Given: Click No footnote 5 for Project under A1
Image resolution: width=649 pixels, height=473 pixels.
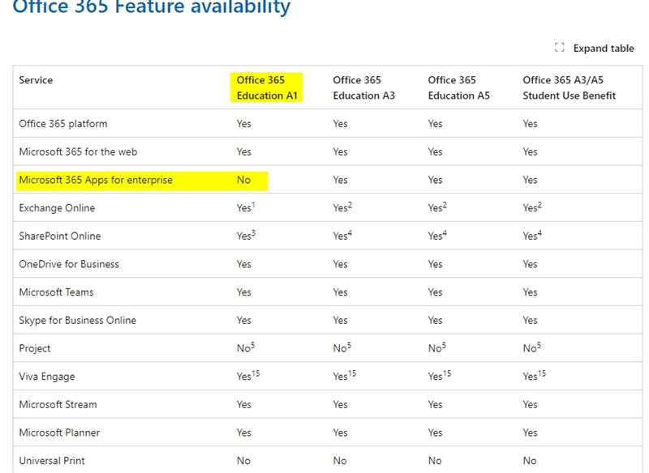Looking at the screenshot, I should [246, 347].
